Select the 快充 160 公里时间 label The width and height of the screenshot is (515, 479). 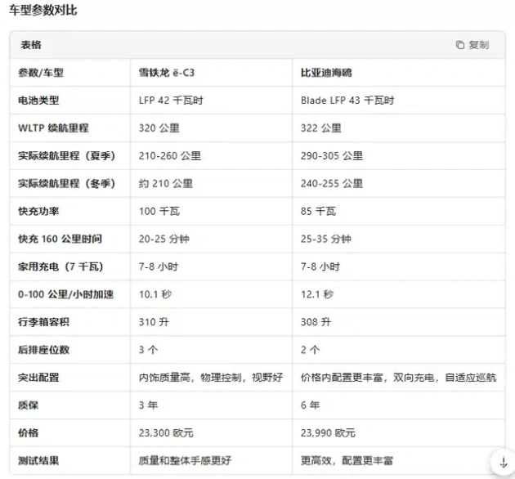pyautogui.click(x=60, y=239)
